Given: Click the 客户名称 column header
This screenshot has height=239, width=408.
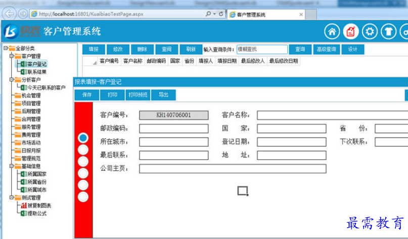Looking at the screenshot, I should [132, 61].
